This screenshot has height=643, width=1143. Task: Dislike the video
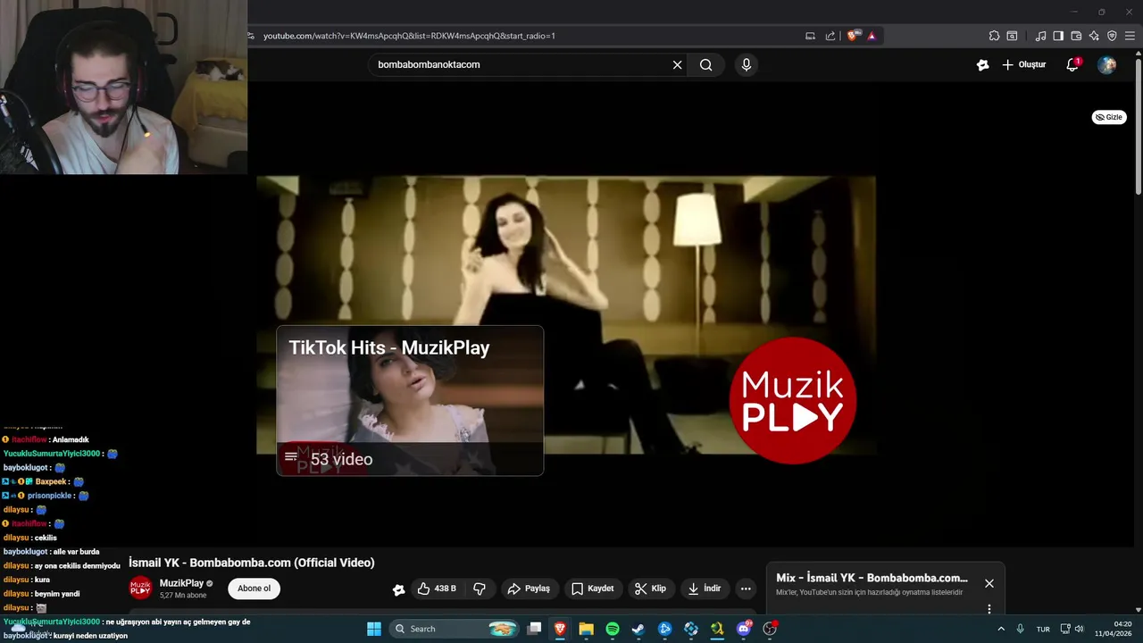(480, 589)
